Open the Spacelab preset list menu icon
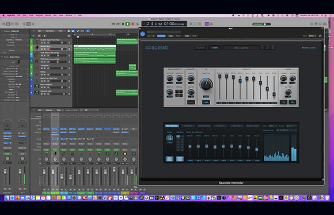The image size is (334, 215). 273,48
